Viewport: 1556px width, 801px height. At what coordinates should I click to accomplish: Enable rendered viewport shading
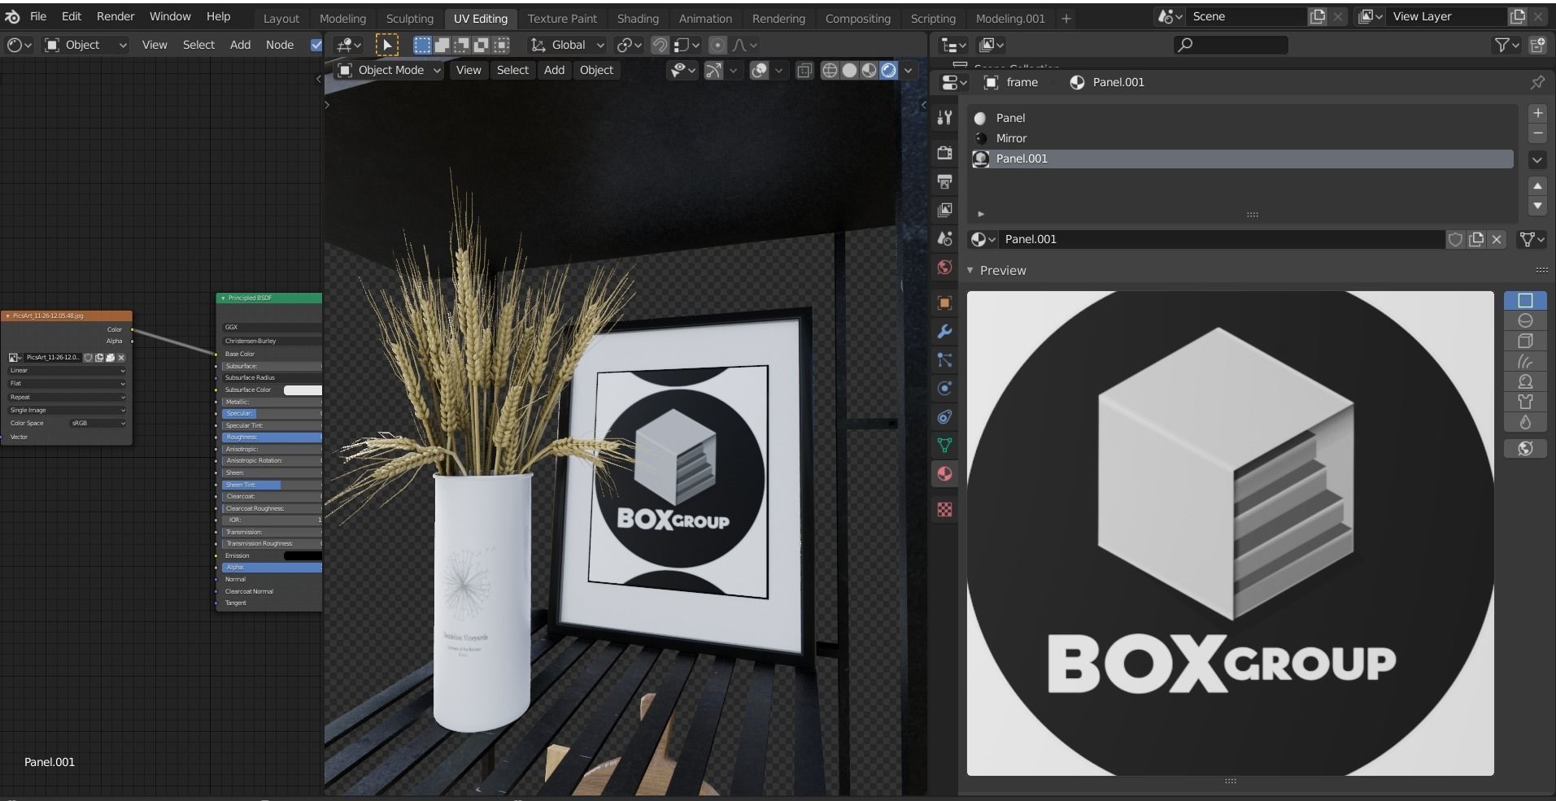point(888,71)
